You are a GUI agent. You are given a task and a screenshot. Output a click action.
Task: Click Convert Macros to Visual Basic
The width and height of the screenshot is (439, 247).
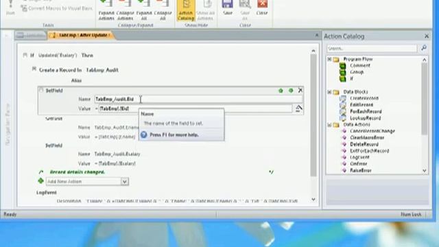coord(57,8)
